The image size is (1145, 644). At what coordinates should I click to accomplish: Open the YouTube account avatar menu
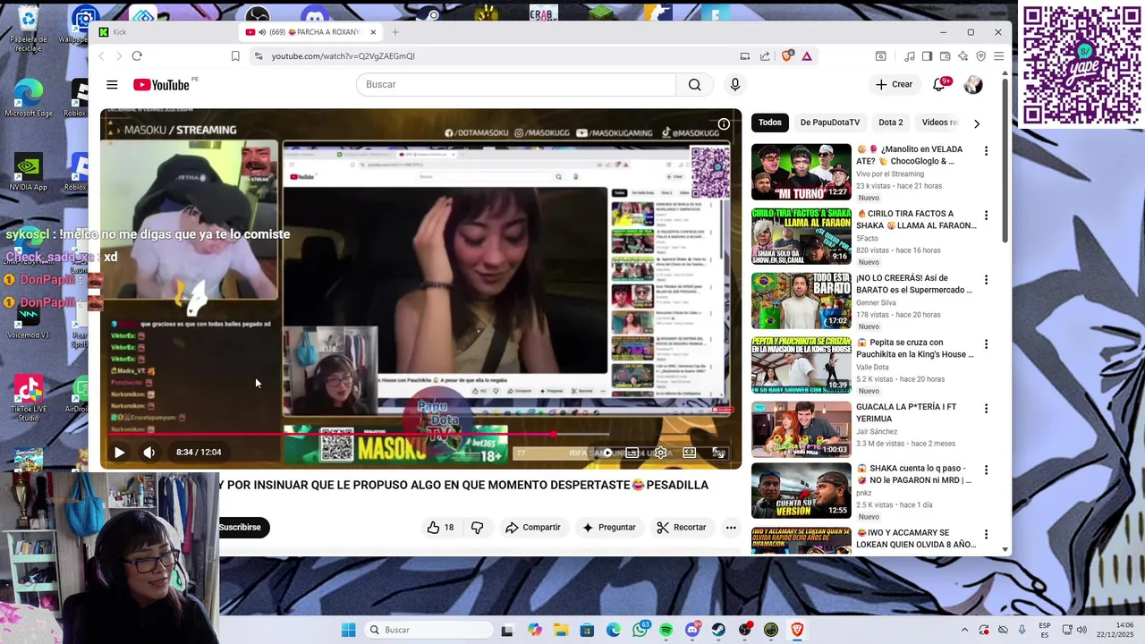tap(973, 85)
